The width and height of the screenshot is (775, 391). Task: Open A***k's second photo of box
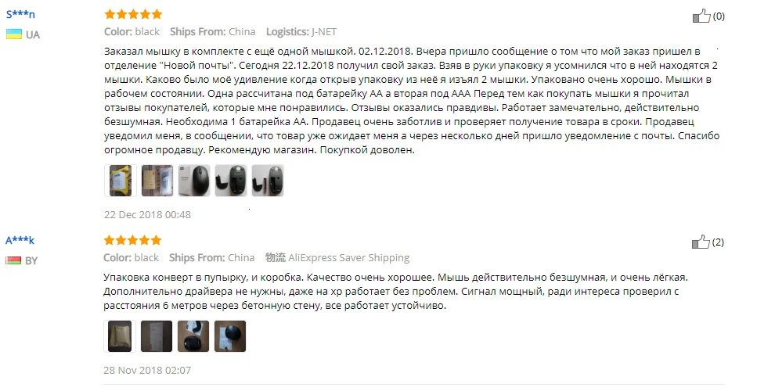click(157, 336)
